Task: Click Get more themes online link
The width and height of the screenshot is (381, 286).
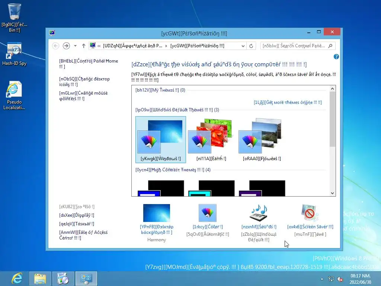Action: [x=288, y=102]
